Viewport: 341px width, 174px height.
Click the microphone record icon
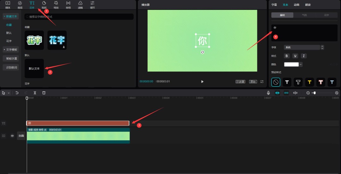click(x=268, y=93)
